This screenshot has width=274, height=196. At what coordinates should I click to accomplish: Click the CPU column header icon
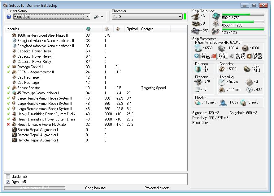(89, 29)
